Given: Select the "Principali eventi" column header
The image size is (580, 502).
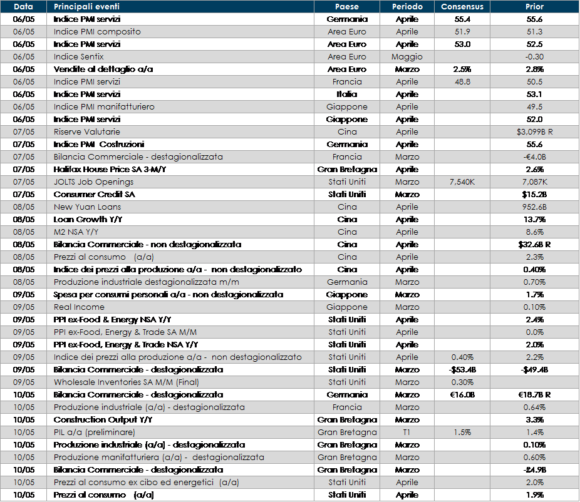Looking at the screenshot, I should coord(86,7).
